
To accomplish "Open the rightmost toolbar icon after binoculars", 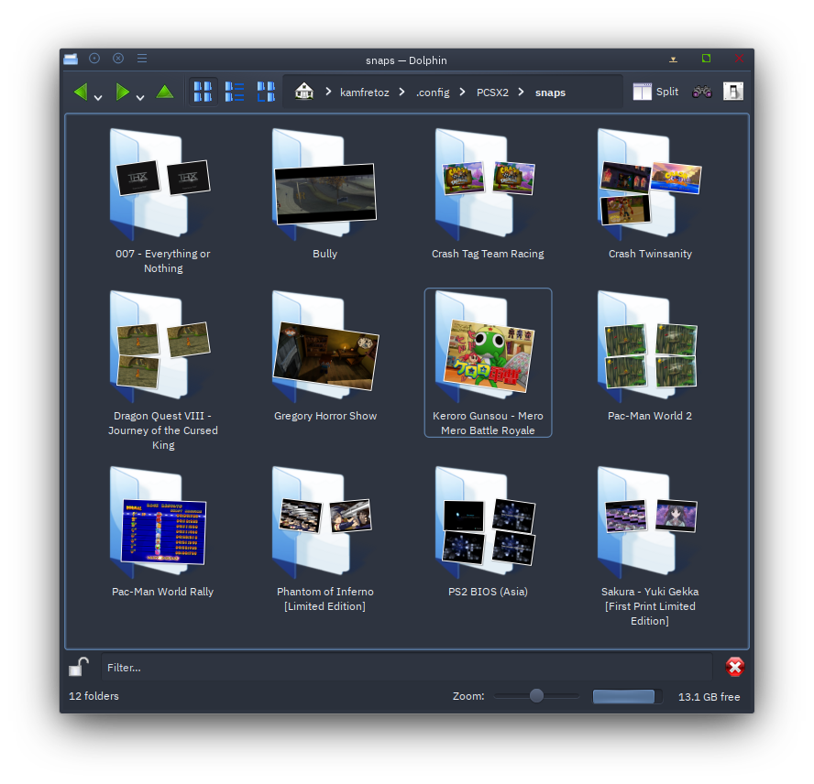I will click(733, 92).
